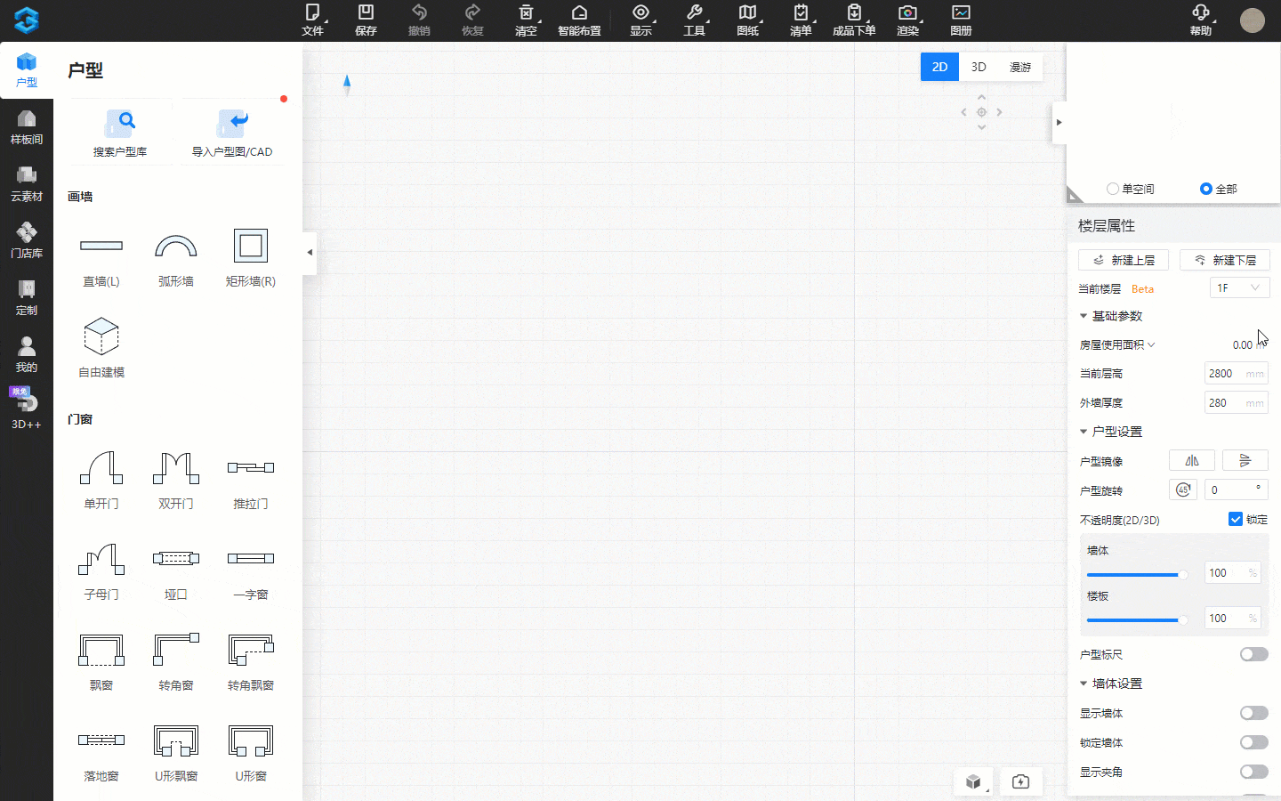Pick the 单开门 single door
Screen dimensions: 1281x801
click(x=101, y=481)
